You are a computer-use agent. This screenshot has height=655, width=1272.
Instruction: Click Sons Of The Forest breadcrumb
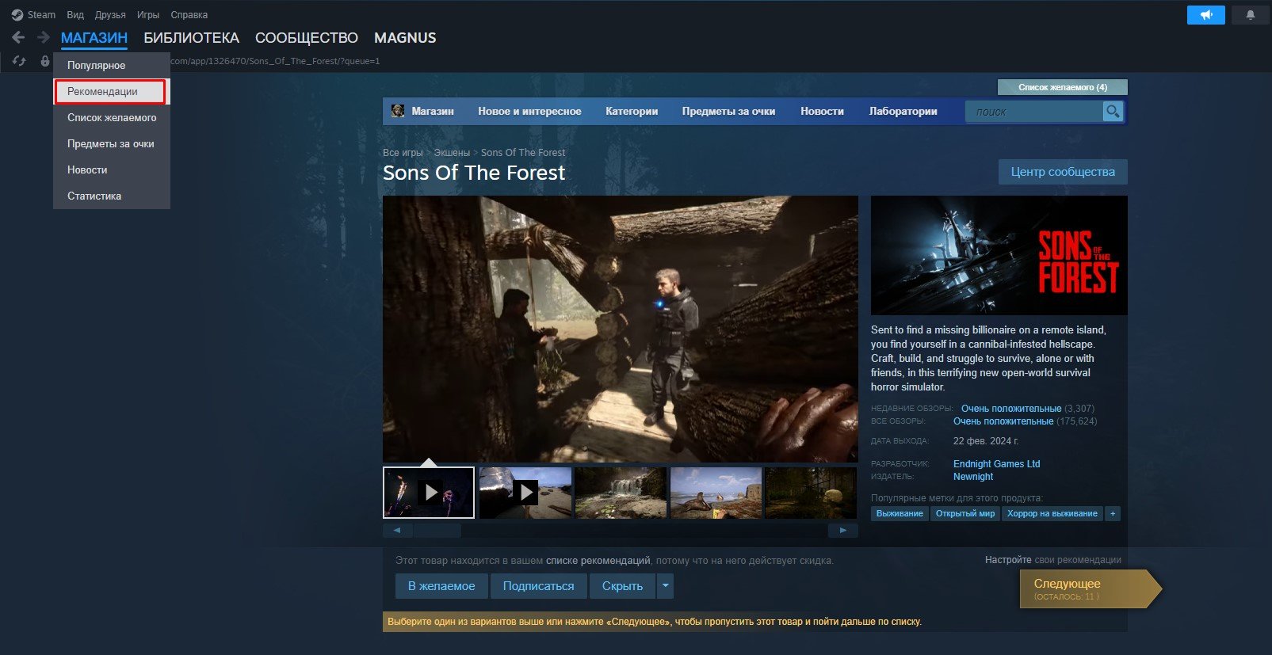[523, 152]
